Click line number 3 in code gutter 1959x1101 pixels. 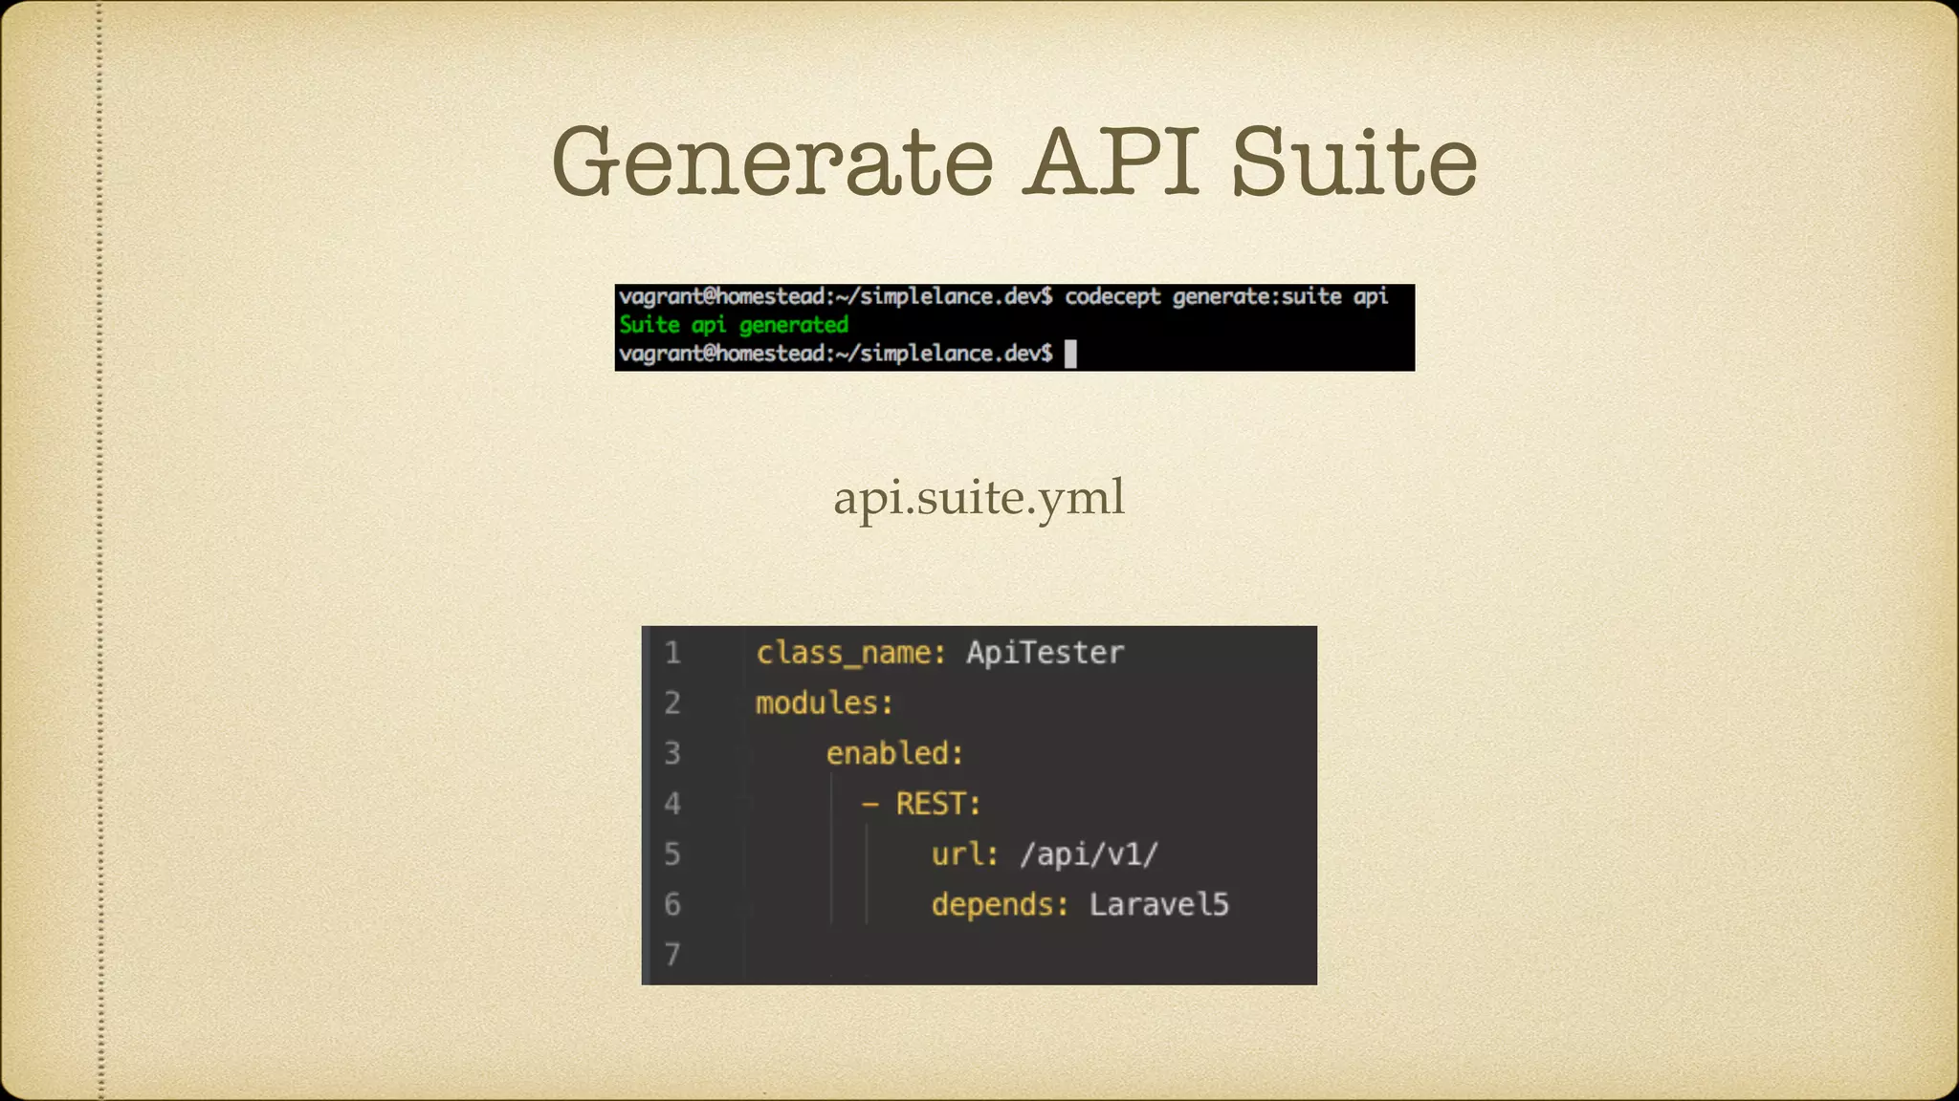click(672, 753)
